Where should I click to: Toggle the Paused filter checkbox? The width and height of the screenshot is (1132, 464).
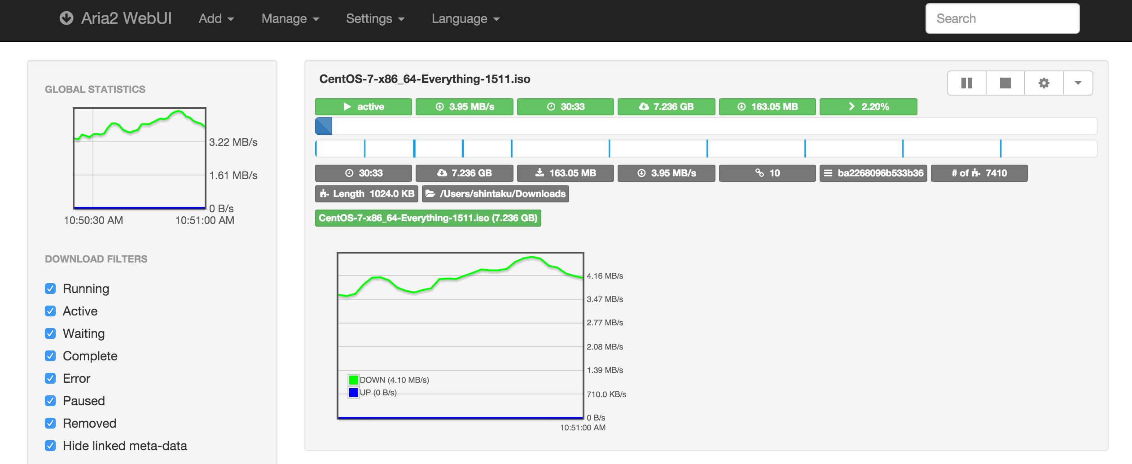pos(50,401)
